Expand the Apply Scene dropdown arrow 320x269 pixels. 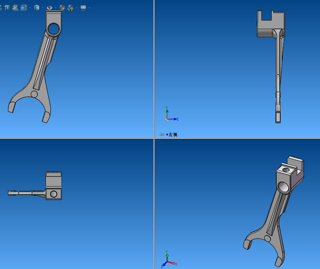pos(77,7)
